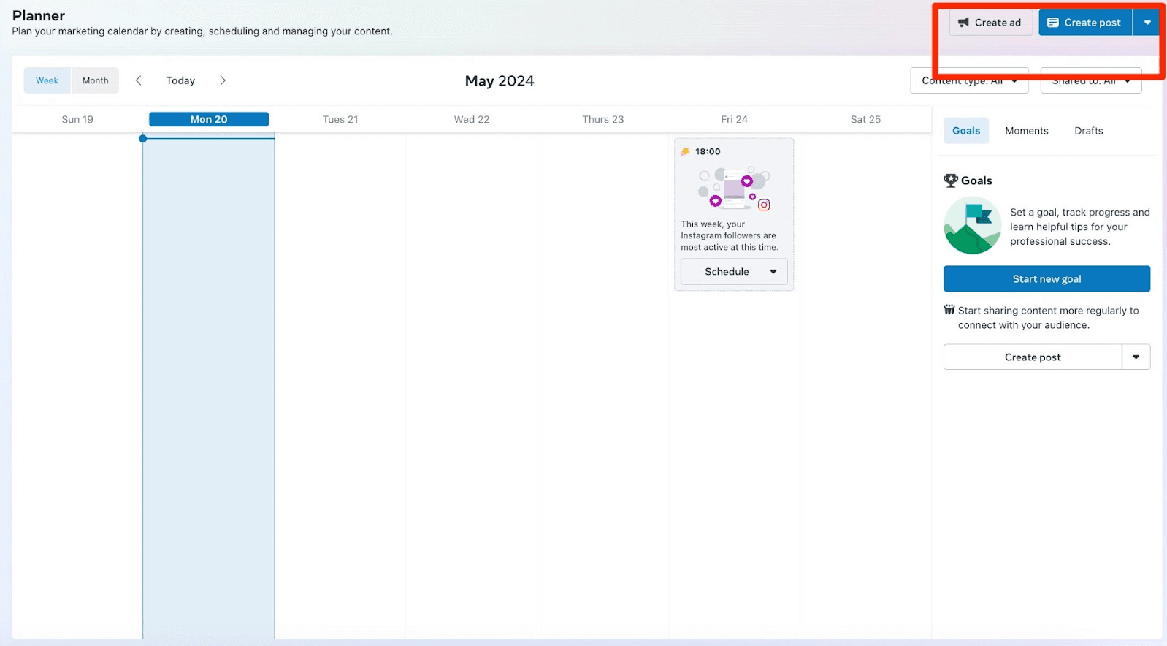Switch calendar to Month view
The width and height of the screenshot is (1167, 646).
point(95,80)
